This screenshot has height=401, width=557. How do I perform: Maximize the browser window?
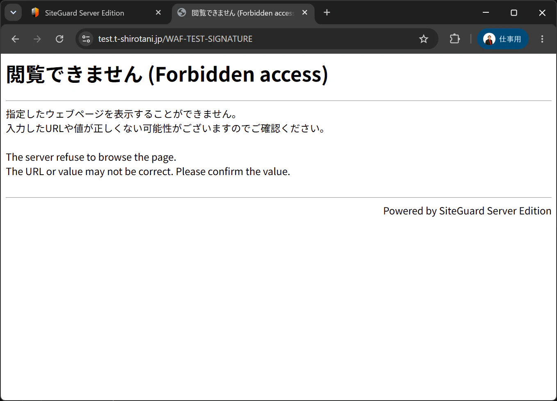[x=514, y=13]
